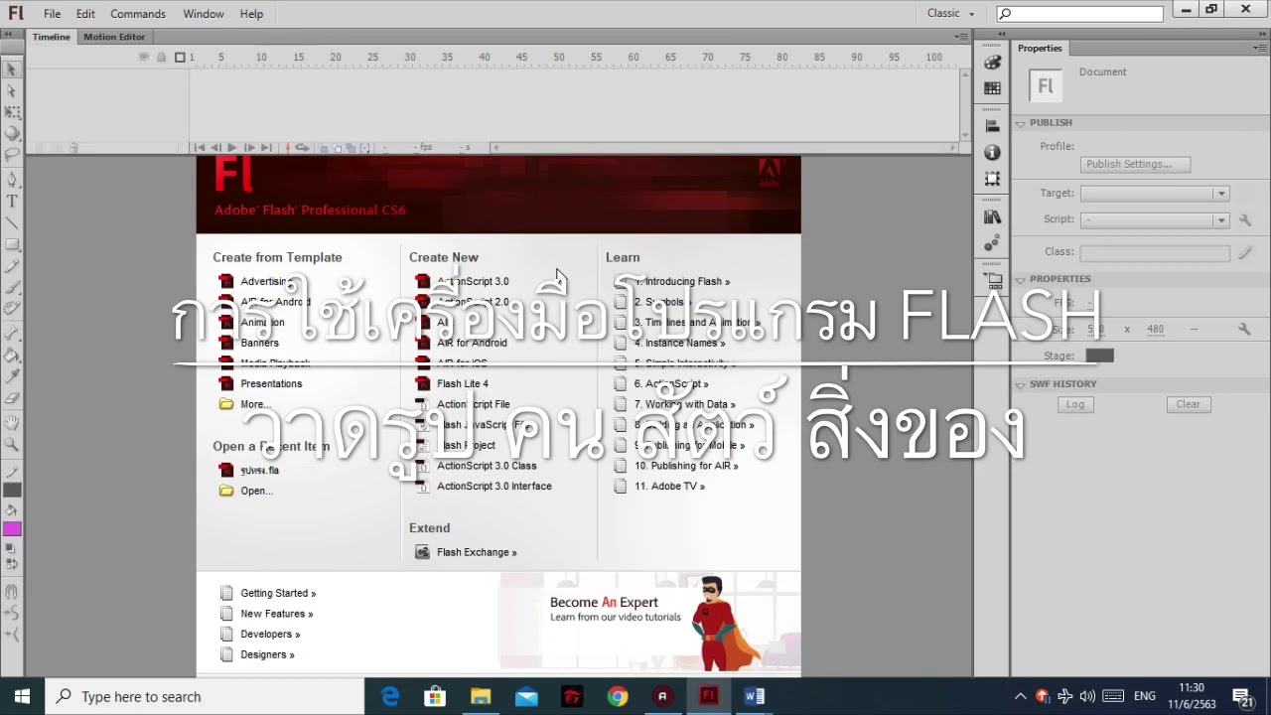Open the Flash Exchange link
Viewport: 1271px width, 715px height.
[477, 552]
